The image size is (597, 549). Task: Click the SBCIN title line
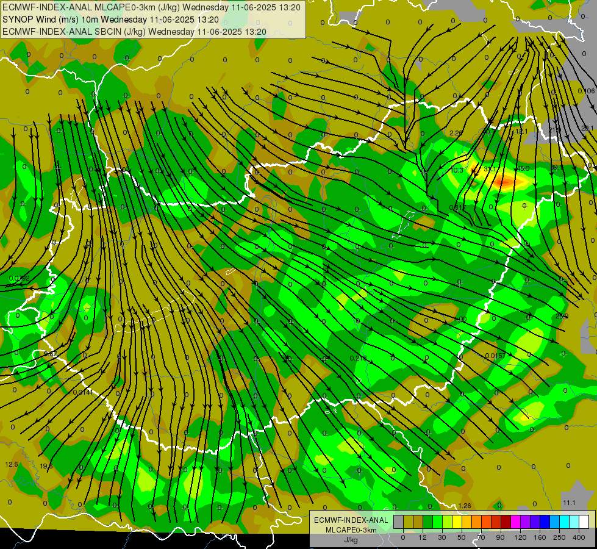coord(134,32)
